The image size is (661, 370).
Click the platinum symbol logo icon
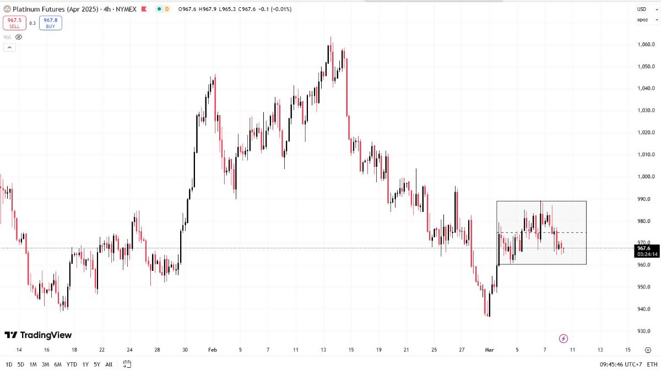[7, 9]
